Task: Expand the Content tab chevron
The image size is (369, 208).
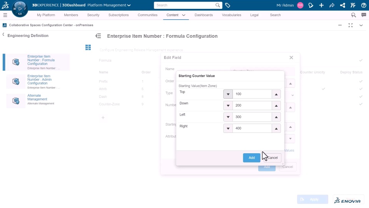Action: (184, 15)
